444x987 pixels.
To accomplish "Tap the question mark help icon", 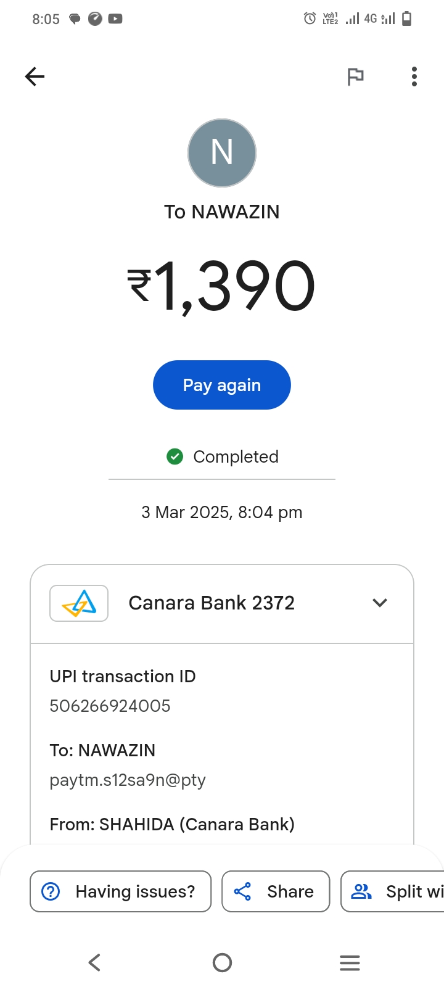I will click(x=51, y=891).
